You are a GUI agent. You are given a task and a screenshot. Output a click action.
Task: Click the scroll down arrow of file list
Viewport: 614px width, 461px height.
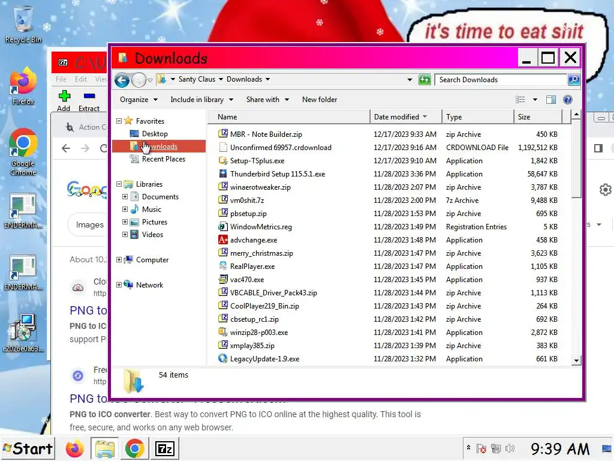coord(576,360)
